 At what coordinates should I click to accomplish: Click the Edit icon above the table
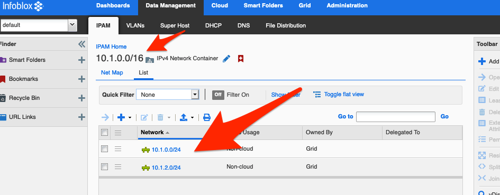144,117
